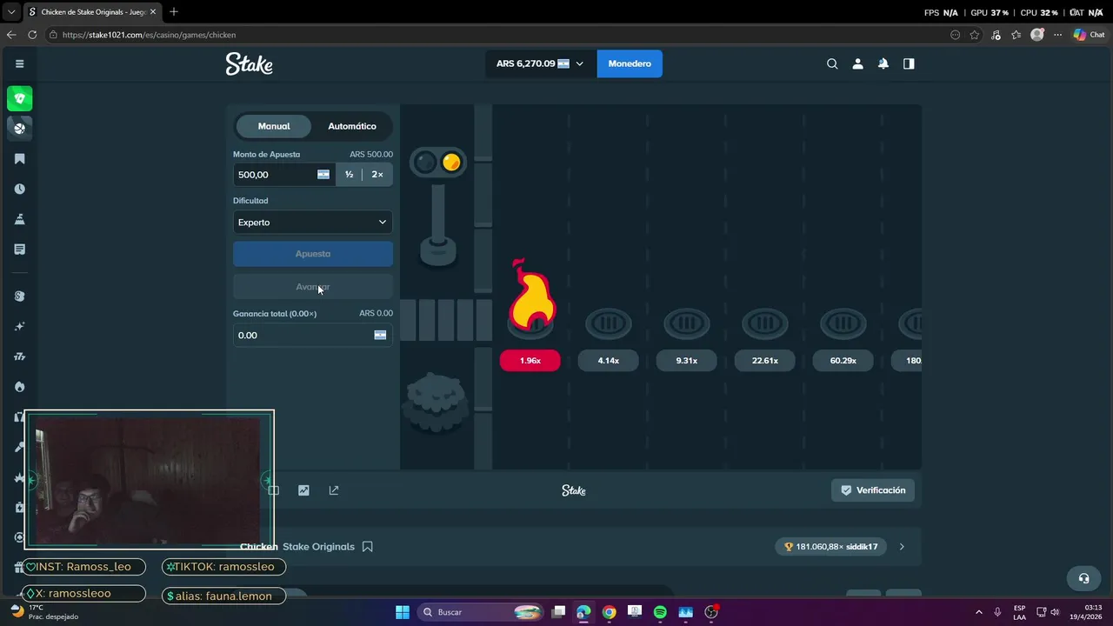
Task: Click the 60.29x multiplier tile
Action: tap(843, 360)
